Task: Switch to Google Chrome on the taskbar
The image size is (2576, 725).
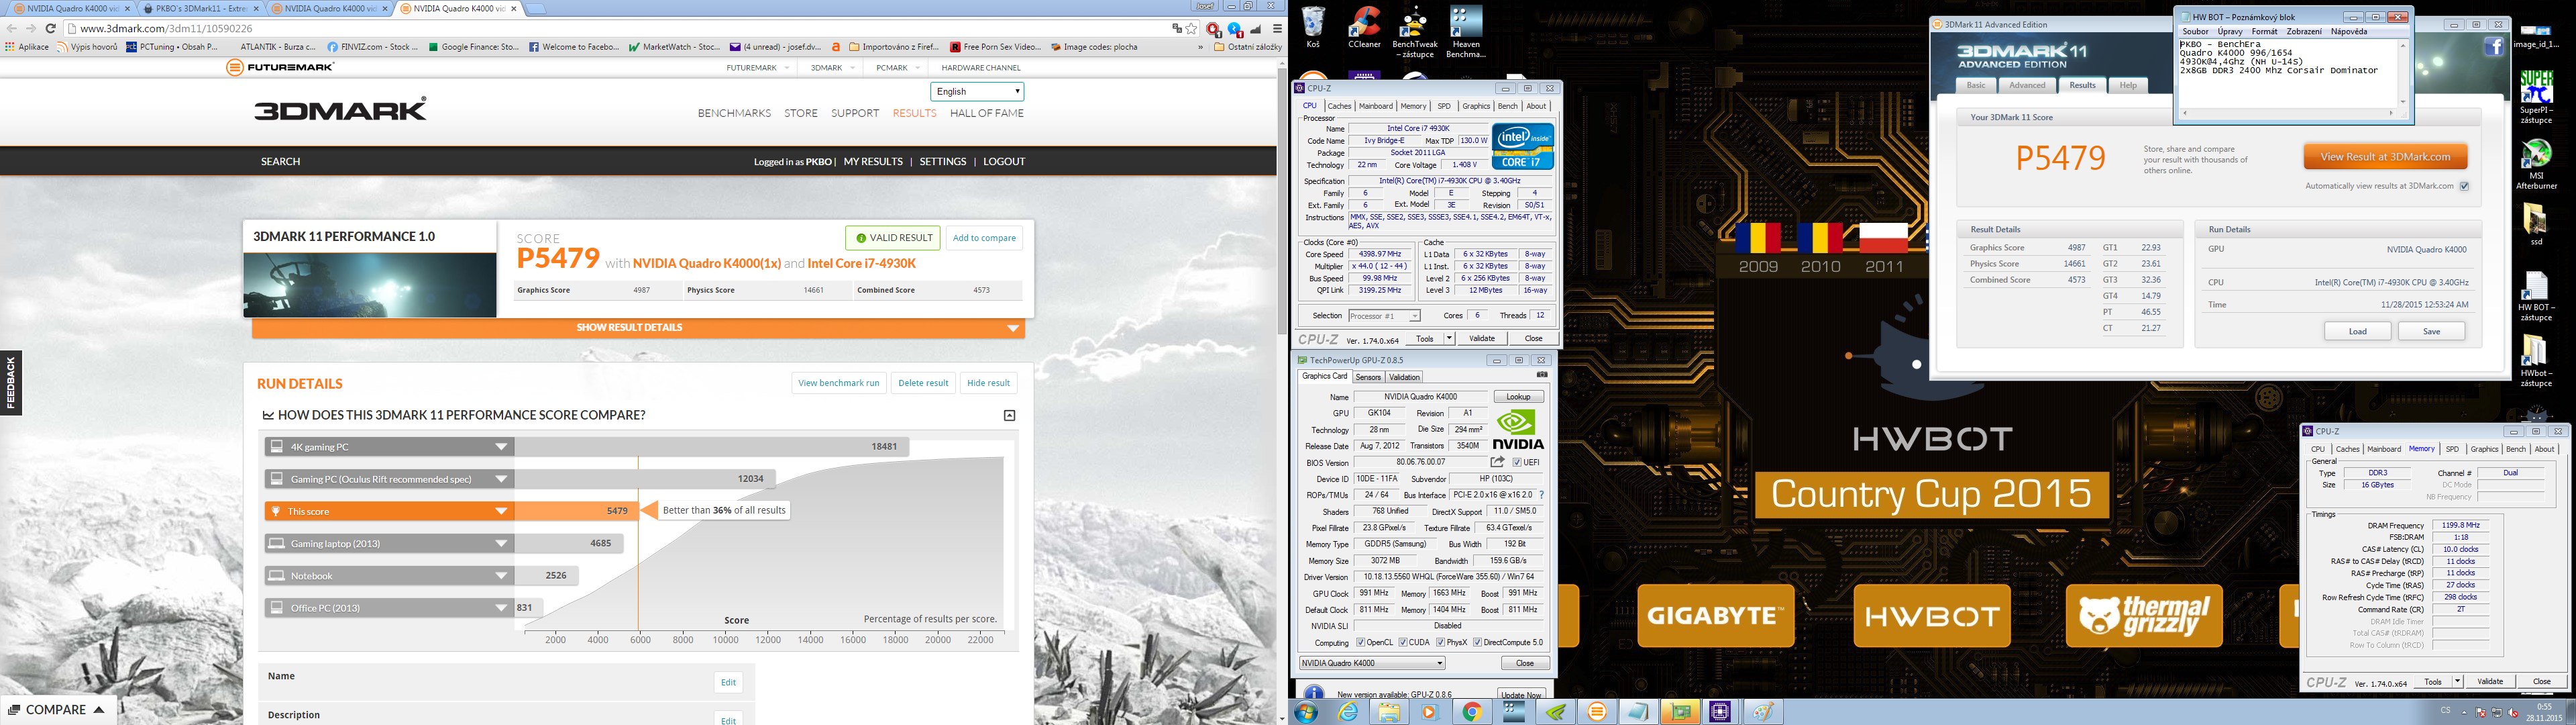Action: click(1472, 712)
